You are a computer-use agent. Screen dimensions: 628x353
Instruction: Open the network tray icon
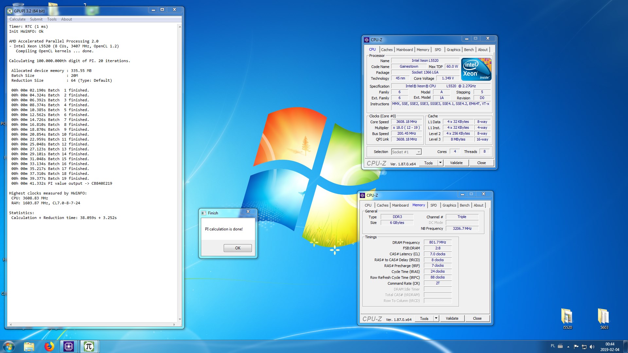[x=584, y=346]
